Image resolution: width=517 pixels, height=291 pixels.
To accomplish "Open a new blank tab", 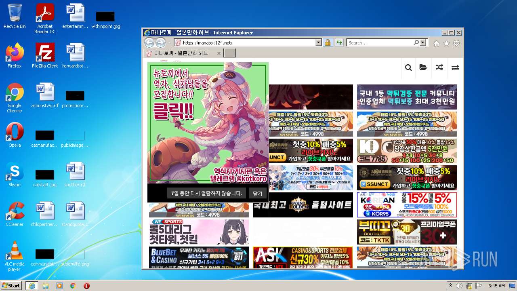I will pos(229,53).
